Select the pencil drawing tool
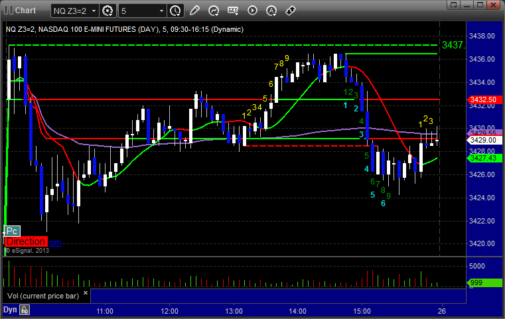 [x=194, y=11]
